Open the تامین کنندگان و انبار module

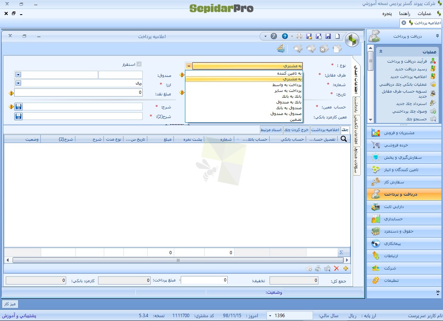pyautogui.click(x=404, y=170)
